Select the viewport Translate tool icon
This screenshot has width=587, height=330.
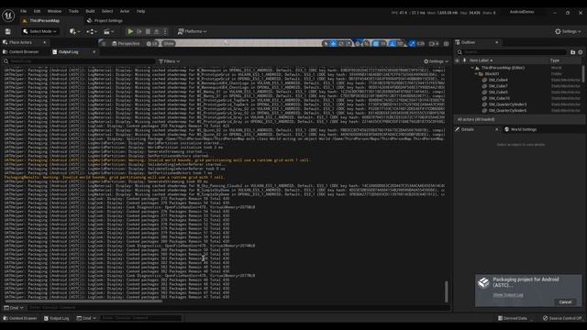(333, 43)
